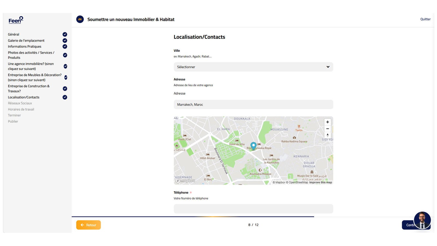Screen dimensions: 437x246
Task: Click the checkmark beside Localisation/Contacts step
Action: pos(65,97)
